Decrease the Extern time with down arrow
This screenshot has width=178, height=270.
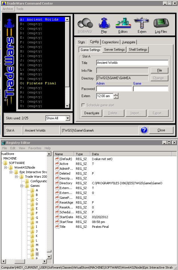pyautogui.click(x=116, y=97)
